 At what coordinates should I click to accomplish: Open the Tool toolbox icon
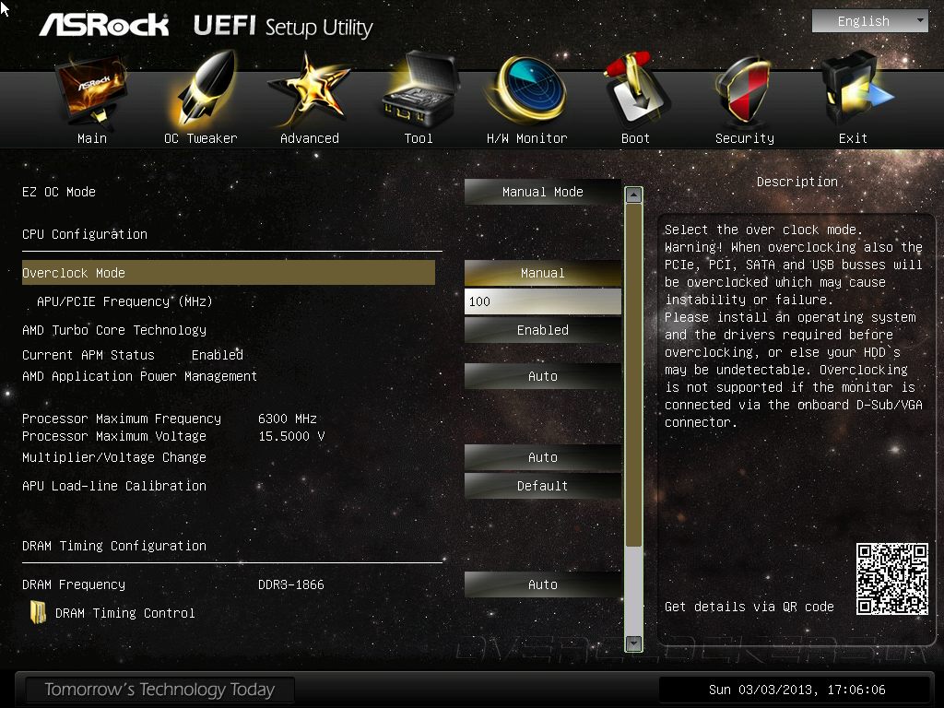420,88
